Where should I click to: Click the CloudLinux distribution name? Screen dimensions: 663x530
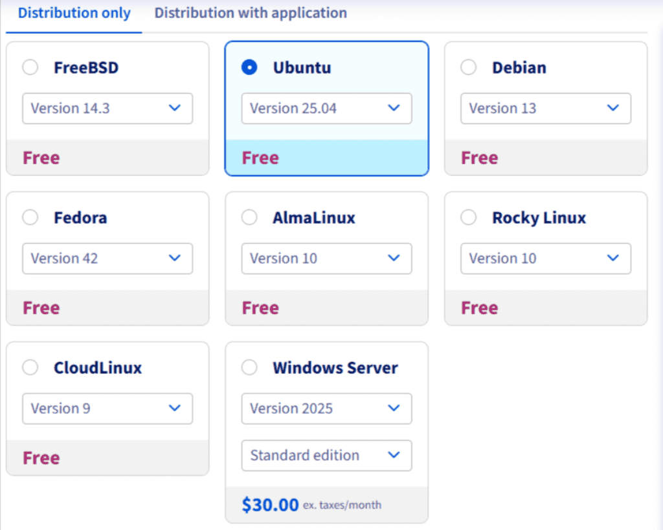98,368
